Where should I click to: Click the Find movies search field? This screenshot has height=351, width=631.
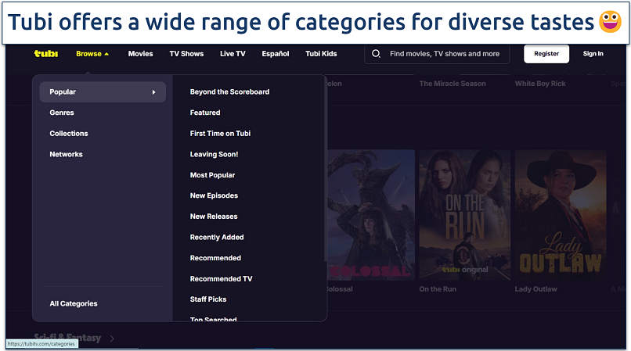(x=437, y=54)
